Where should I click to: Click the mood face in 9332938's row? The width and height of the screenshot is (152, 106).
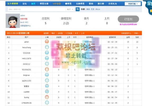click(47, 53)
